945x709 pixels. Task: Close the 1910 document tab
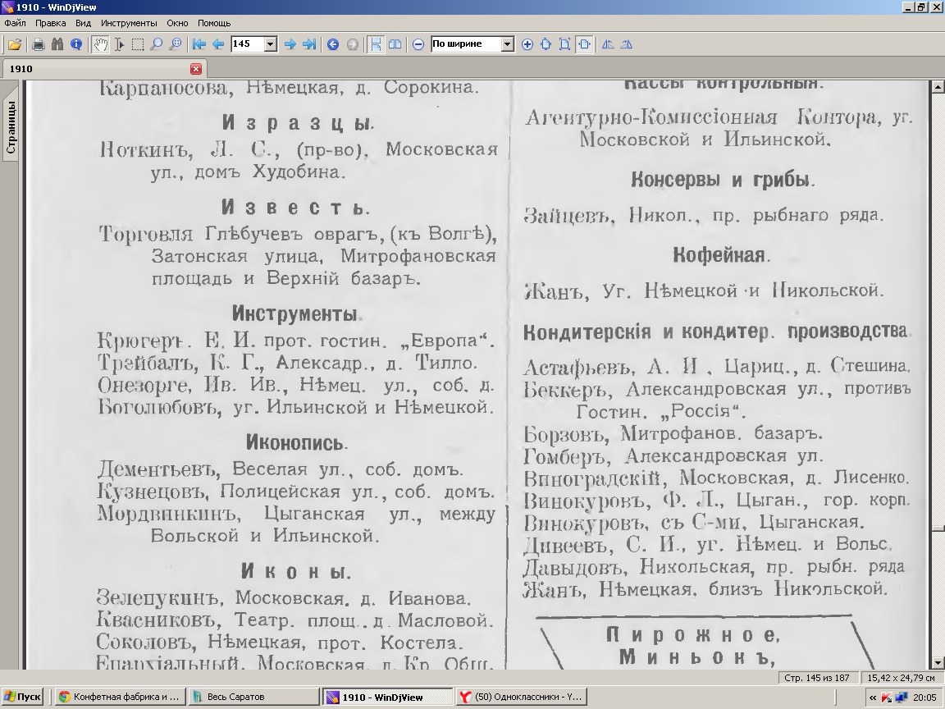(x=196, y=69)
